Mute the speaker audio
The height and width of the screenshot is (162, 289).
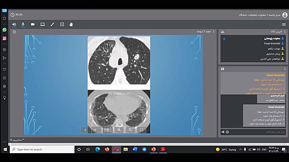pyautogui.click(x=14, y=24)
